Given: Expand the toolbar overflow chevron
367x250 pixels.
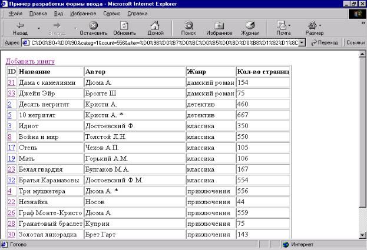Looking at the screenshot, I should tap(363, 23).
